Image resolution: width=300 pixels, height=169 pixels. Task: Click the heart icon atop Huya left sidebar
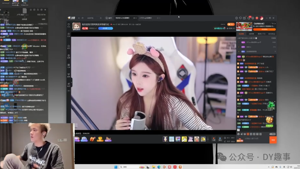(x=69, y=25)
